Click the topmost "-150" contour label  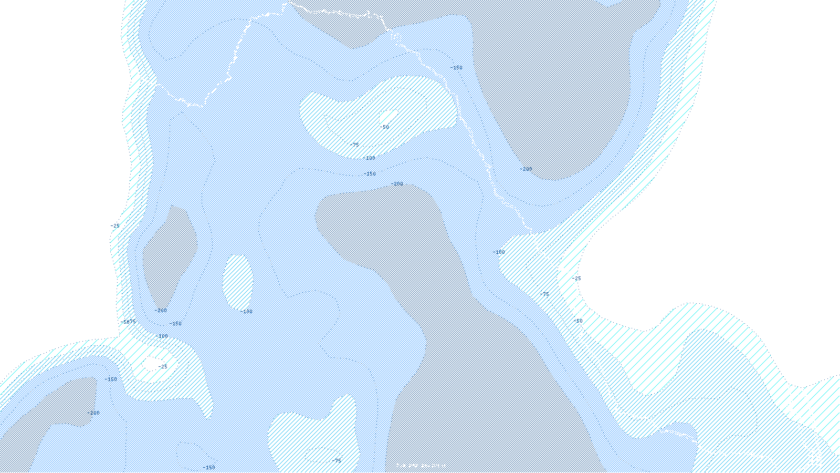coord(456,68)
